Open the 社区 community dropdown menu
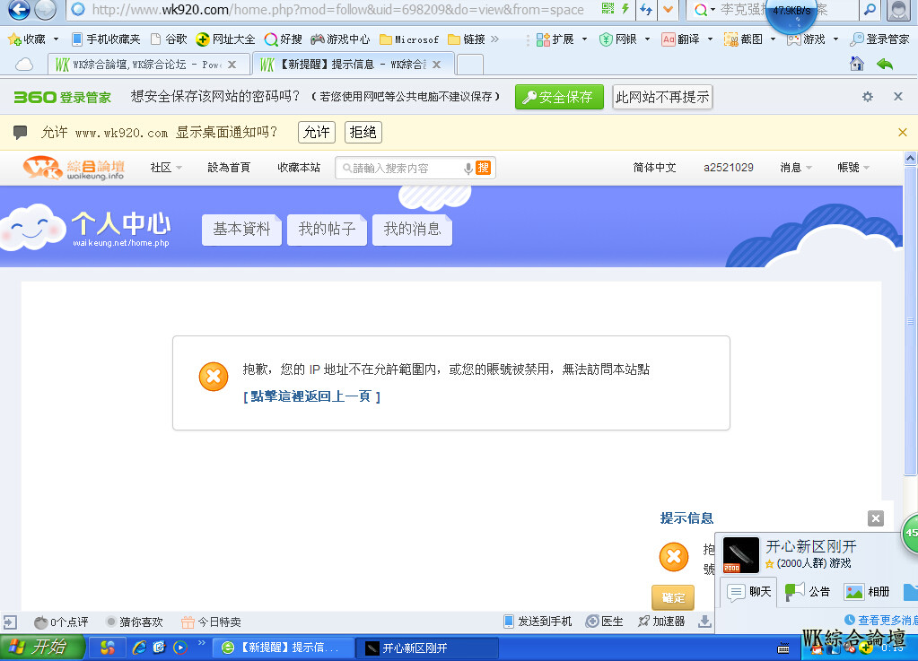918x661 pixels. click(x=166, y=168)
